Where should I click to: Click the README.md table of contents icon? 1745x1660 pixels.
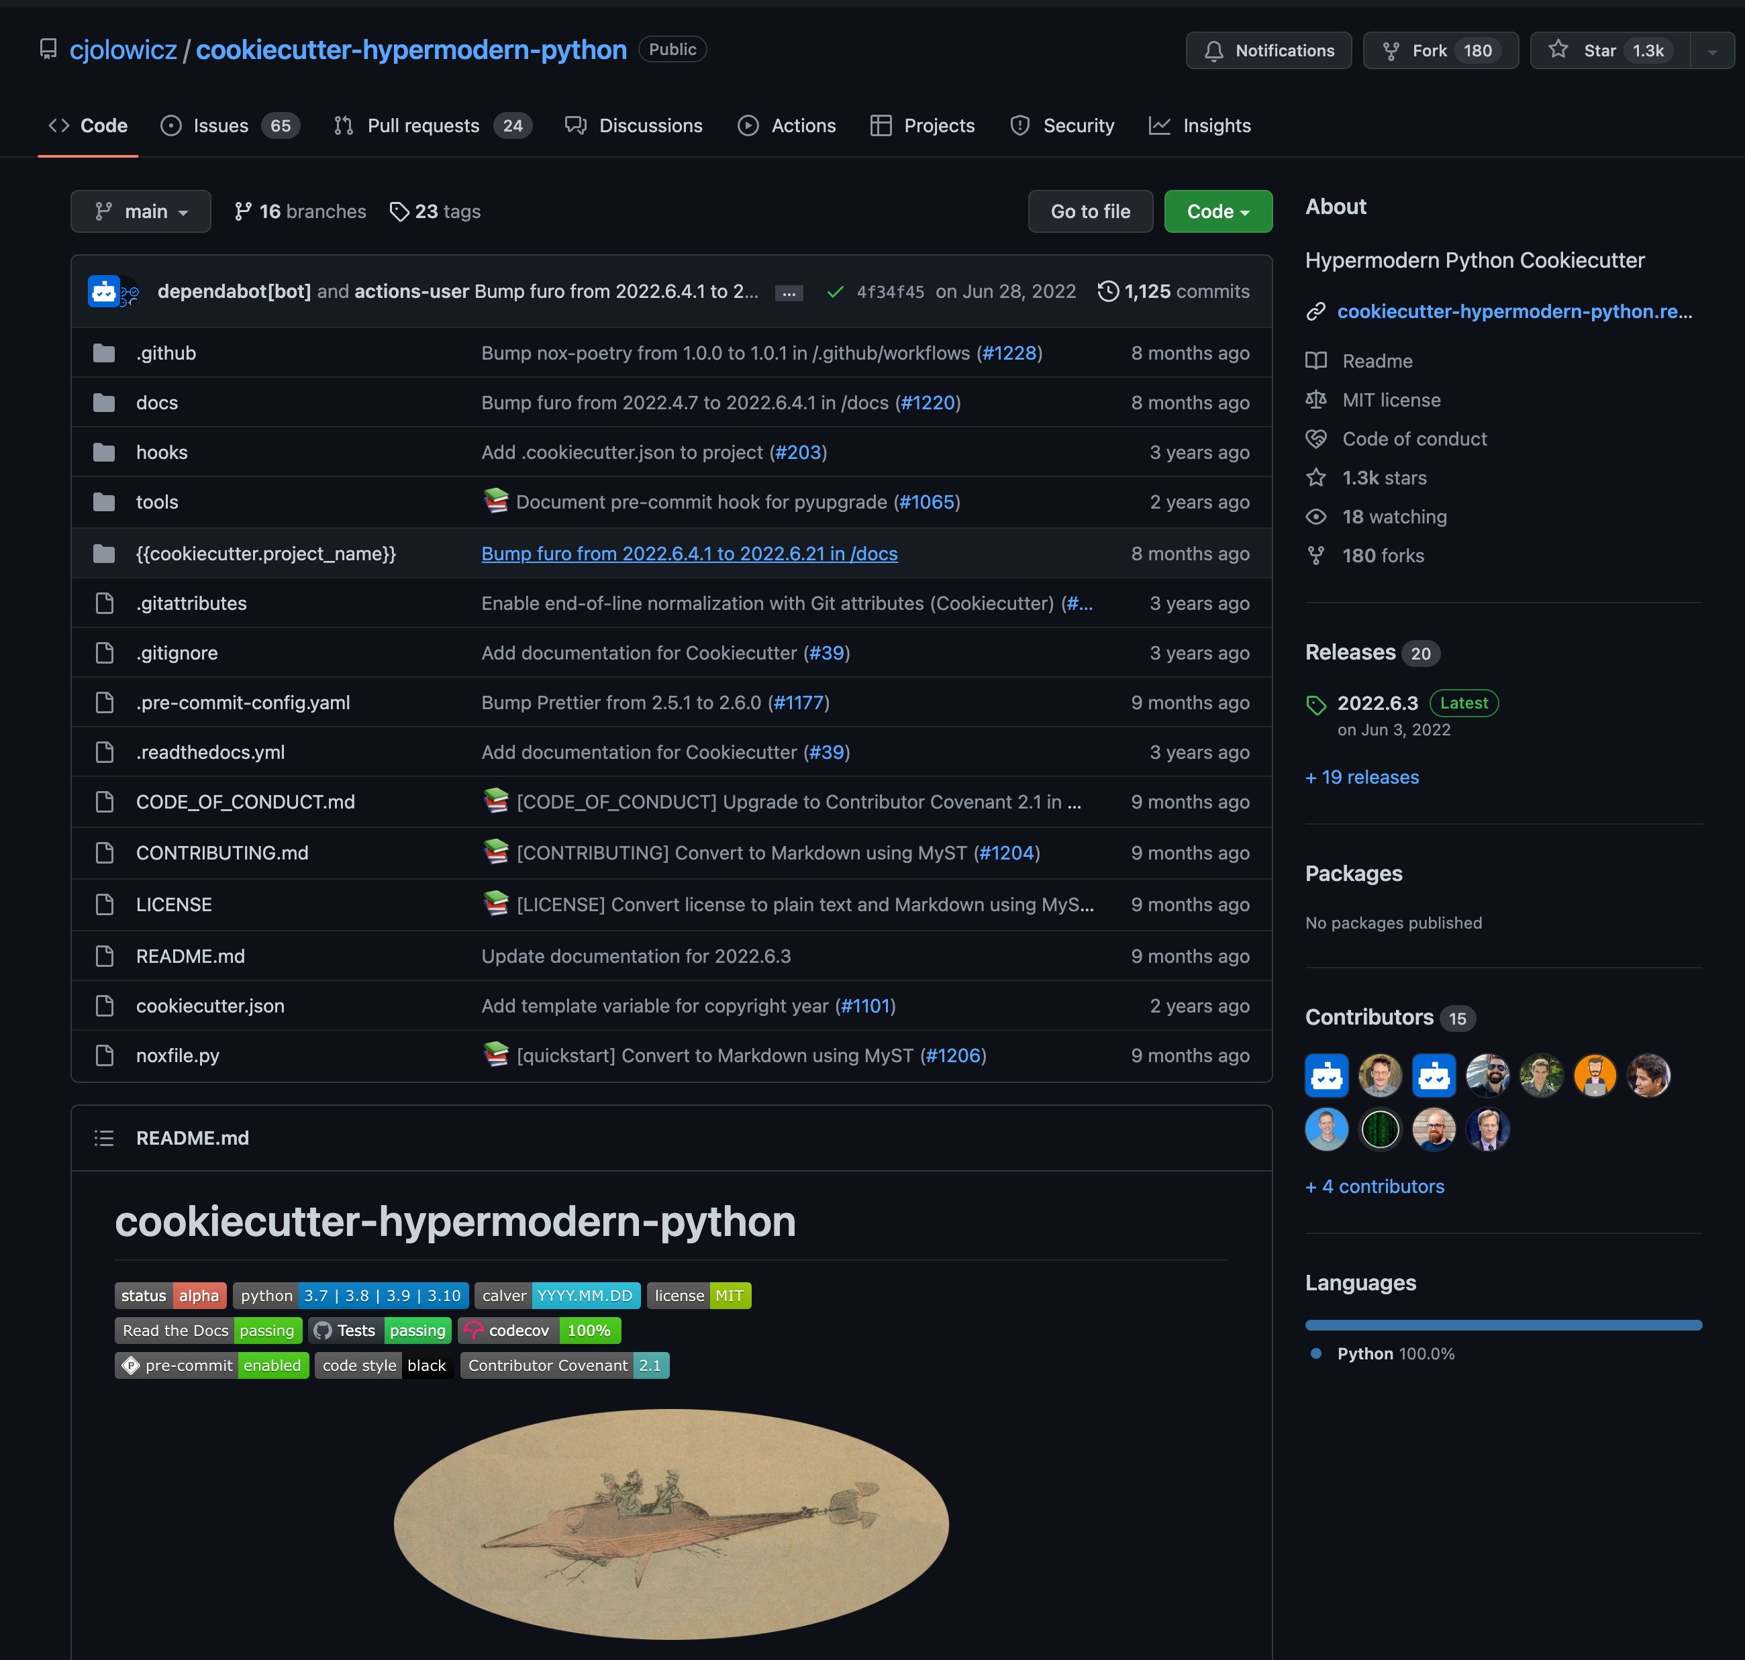click(105, 1138)
